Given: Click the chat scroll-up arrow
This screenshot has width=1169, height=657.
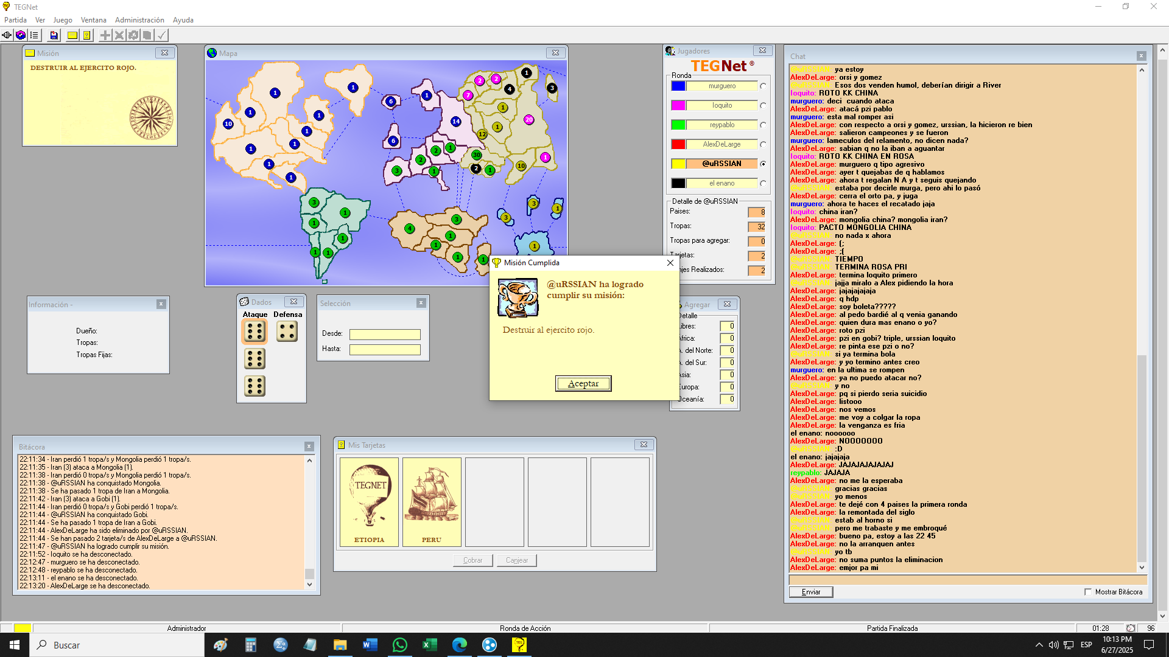Looking at the screenshot, I should coord(1142,70).
